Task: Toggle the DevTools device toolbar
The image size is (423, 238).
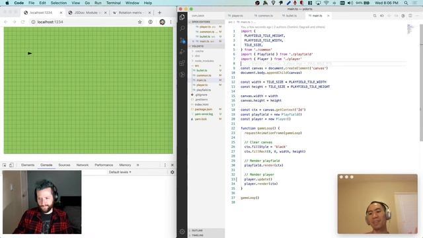Action: (x=11, y=165)
